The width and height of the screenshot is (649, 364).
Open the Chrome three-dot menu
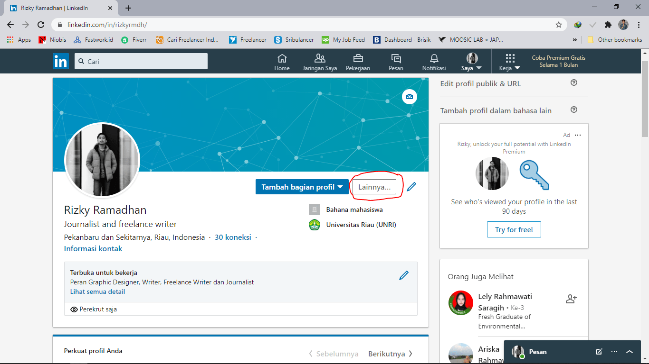tap(638, 25)
